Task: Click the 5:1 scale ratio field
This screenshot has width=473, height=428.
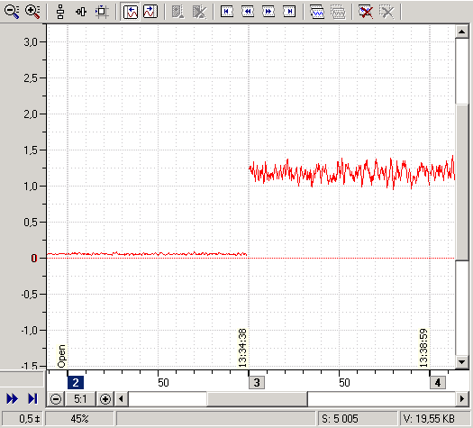Action: tap(80, 399)
